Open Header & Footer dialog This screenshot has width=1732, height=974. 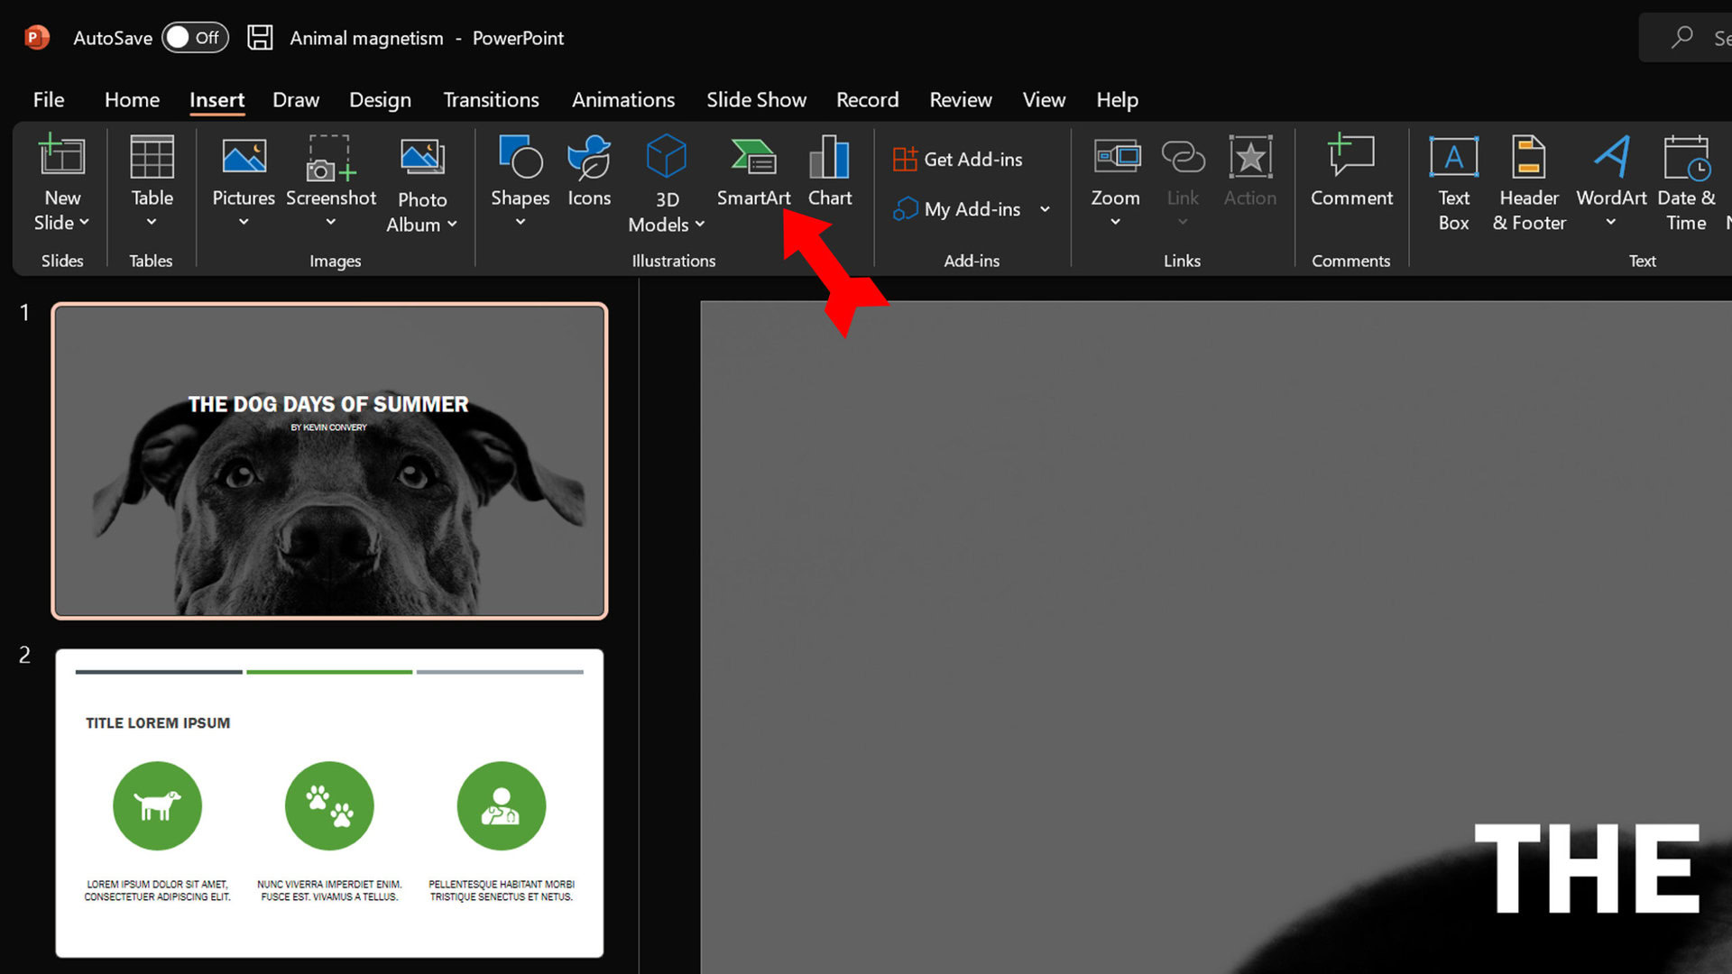[x=1528, y=158]
